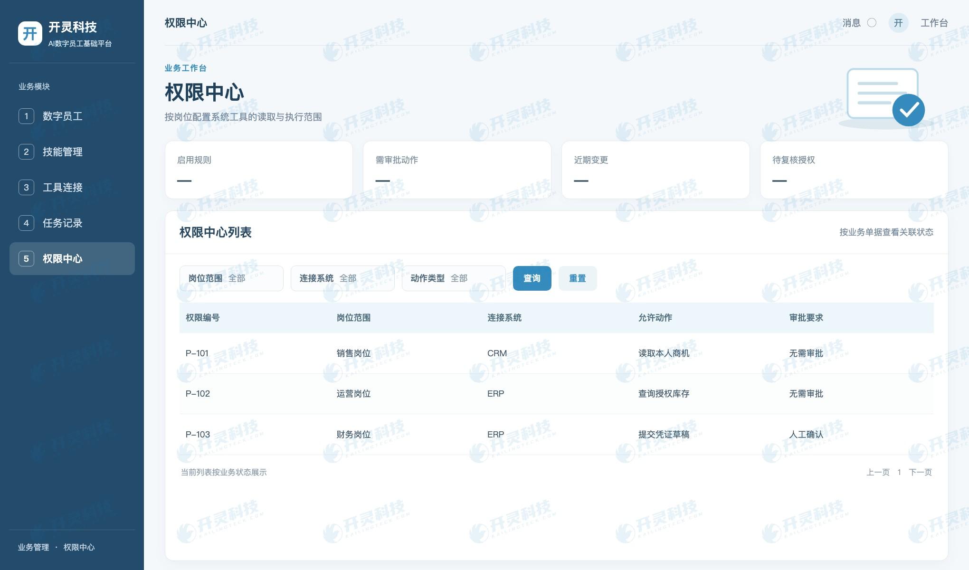
Task: Go to 工具连接 in sidebar
Action: (x=72, y=187)
